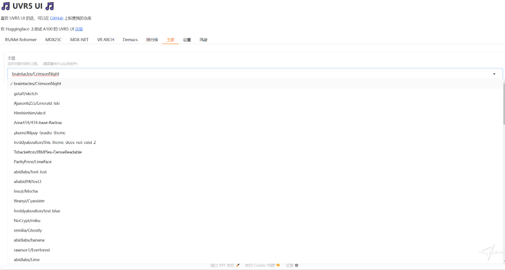Pick the aliabid94/test3 theme
Image resolution: width=505 pixels, height=270 pixels.
click(255, 181)
